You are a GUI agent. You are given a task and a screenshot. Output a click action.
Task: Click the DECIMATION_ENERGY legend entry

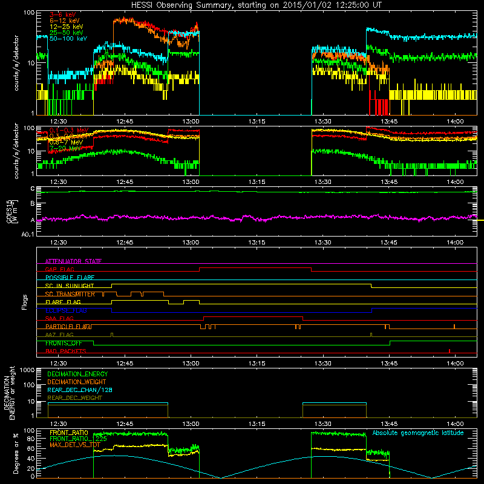click(77, 374)
